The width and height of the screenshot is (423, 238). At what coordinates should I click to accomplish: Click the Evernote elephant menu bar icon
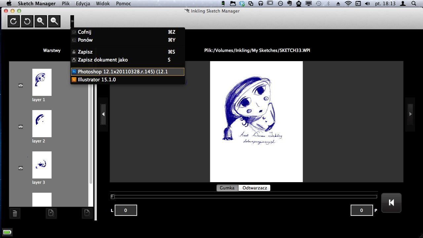(290, 4)
